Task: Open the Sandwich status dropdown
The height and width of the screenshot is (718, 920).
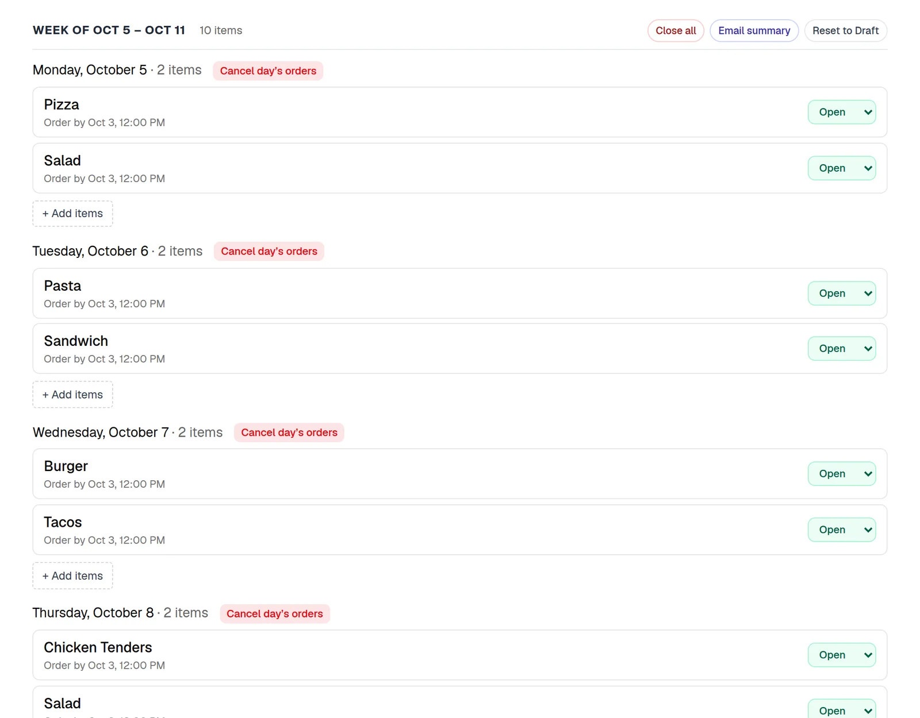Action: click(x=842, y=349)
